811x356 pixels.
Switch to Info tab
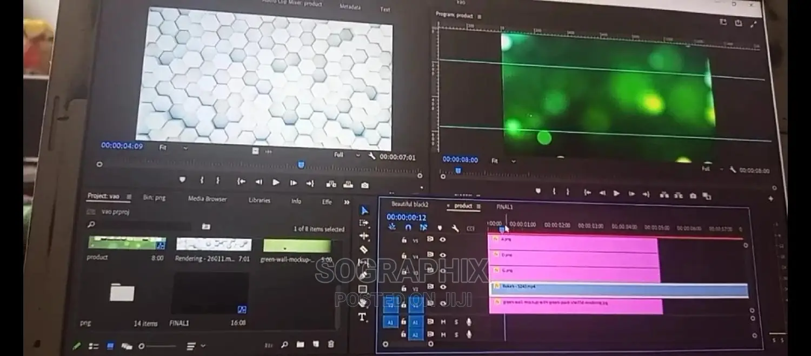click(296, 201)
